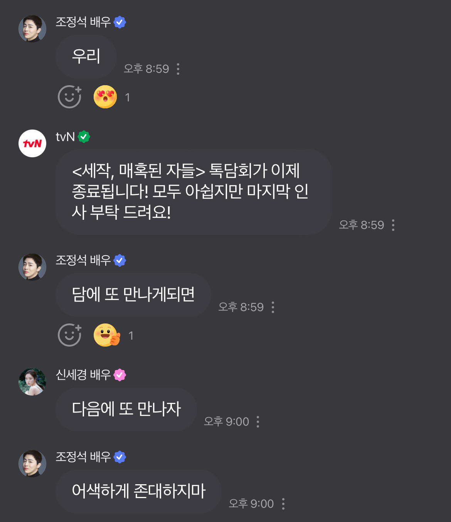
Task: Tap the thumbs-up emoji reaction
Action: pos(107,335)
